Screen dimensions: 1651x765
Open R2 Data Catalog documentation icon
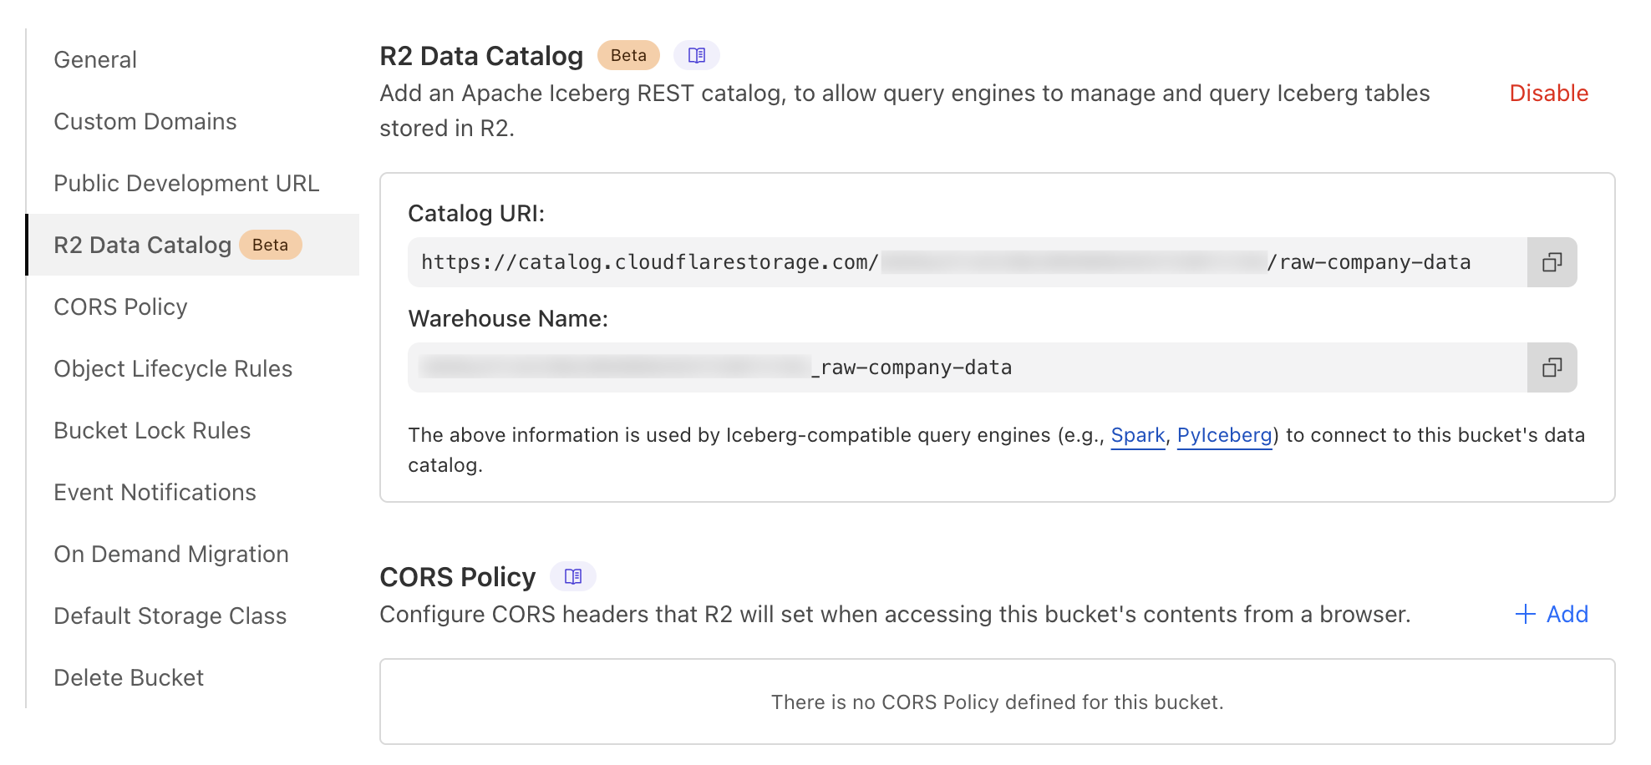697,55
